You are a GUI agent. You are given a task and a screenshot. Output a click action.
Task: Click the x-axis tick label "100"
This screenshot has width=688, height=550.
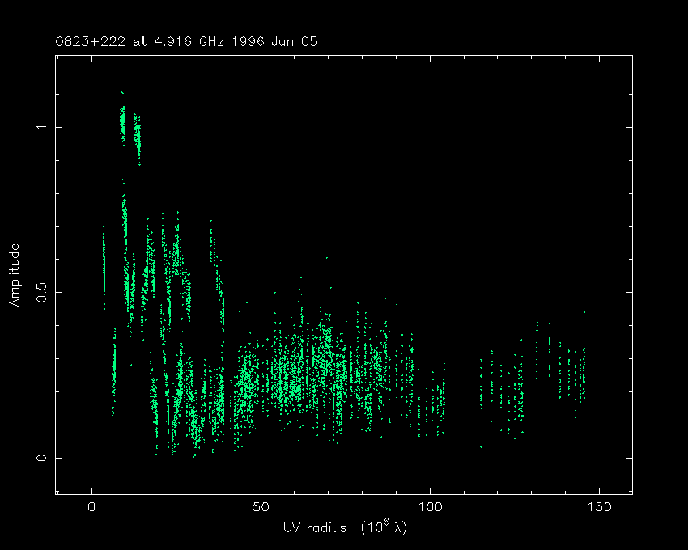(430, 508)
